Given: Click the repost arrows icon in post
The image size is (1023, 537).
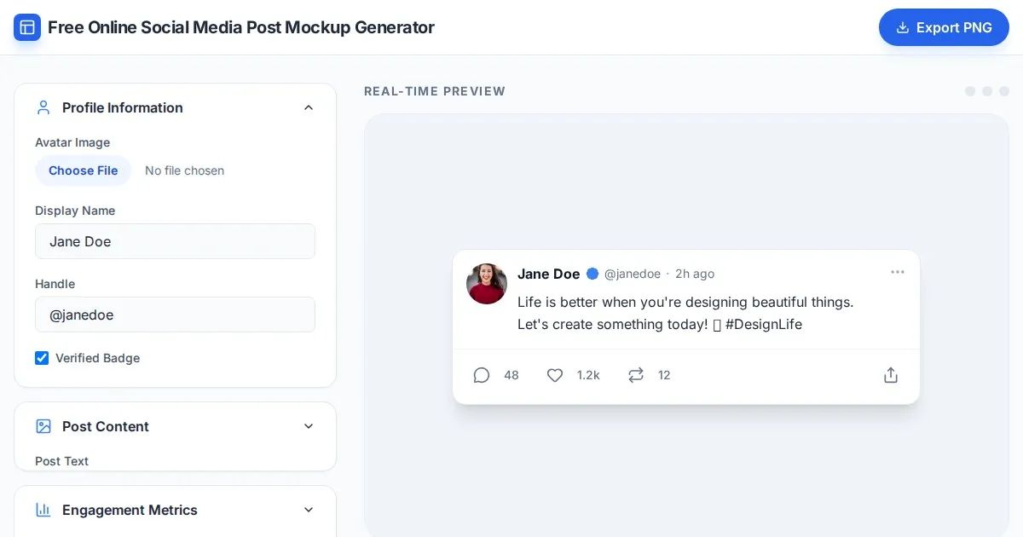Looking at the screenshot, I should point(636,375).
